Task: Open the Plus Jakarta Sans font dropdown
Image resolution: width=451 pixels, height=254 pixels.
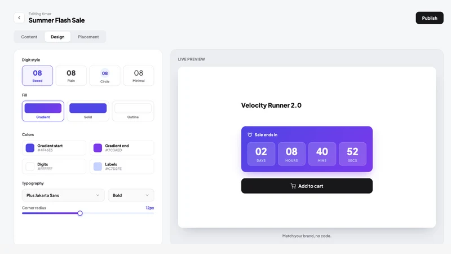Action: pos(63,195)
